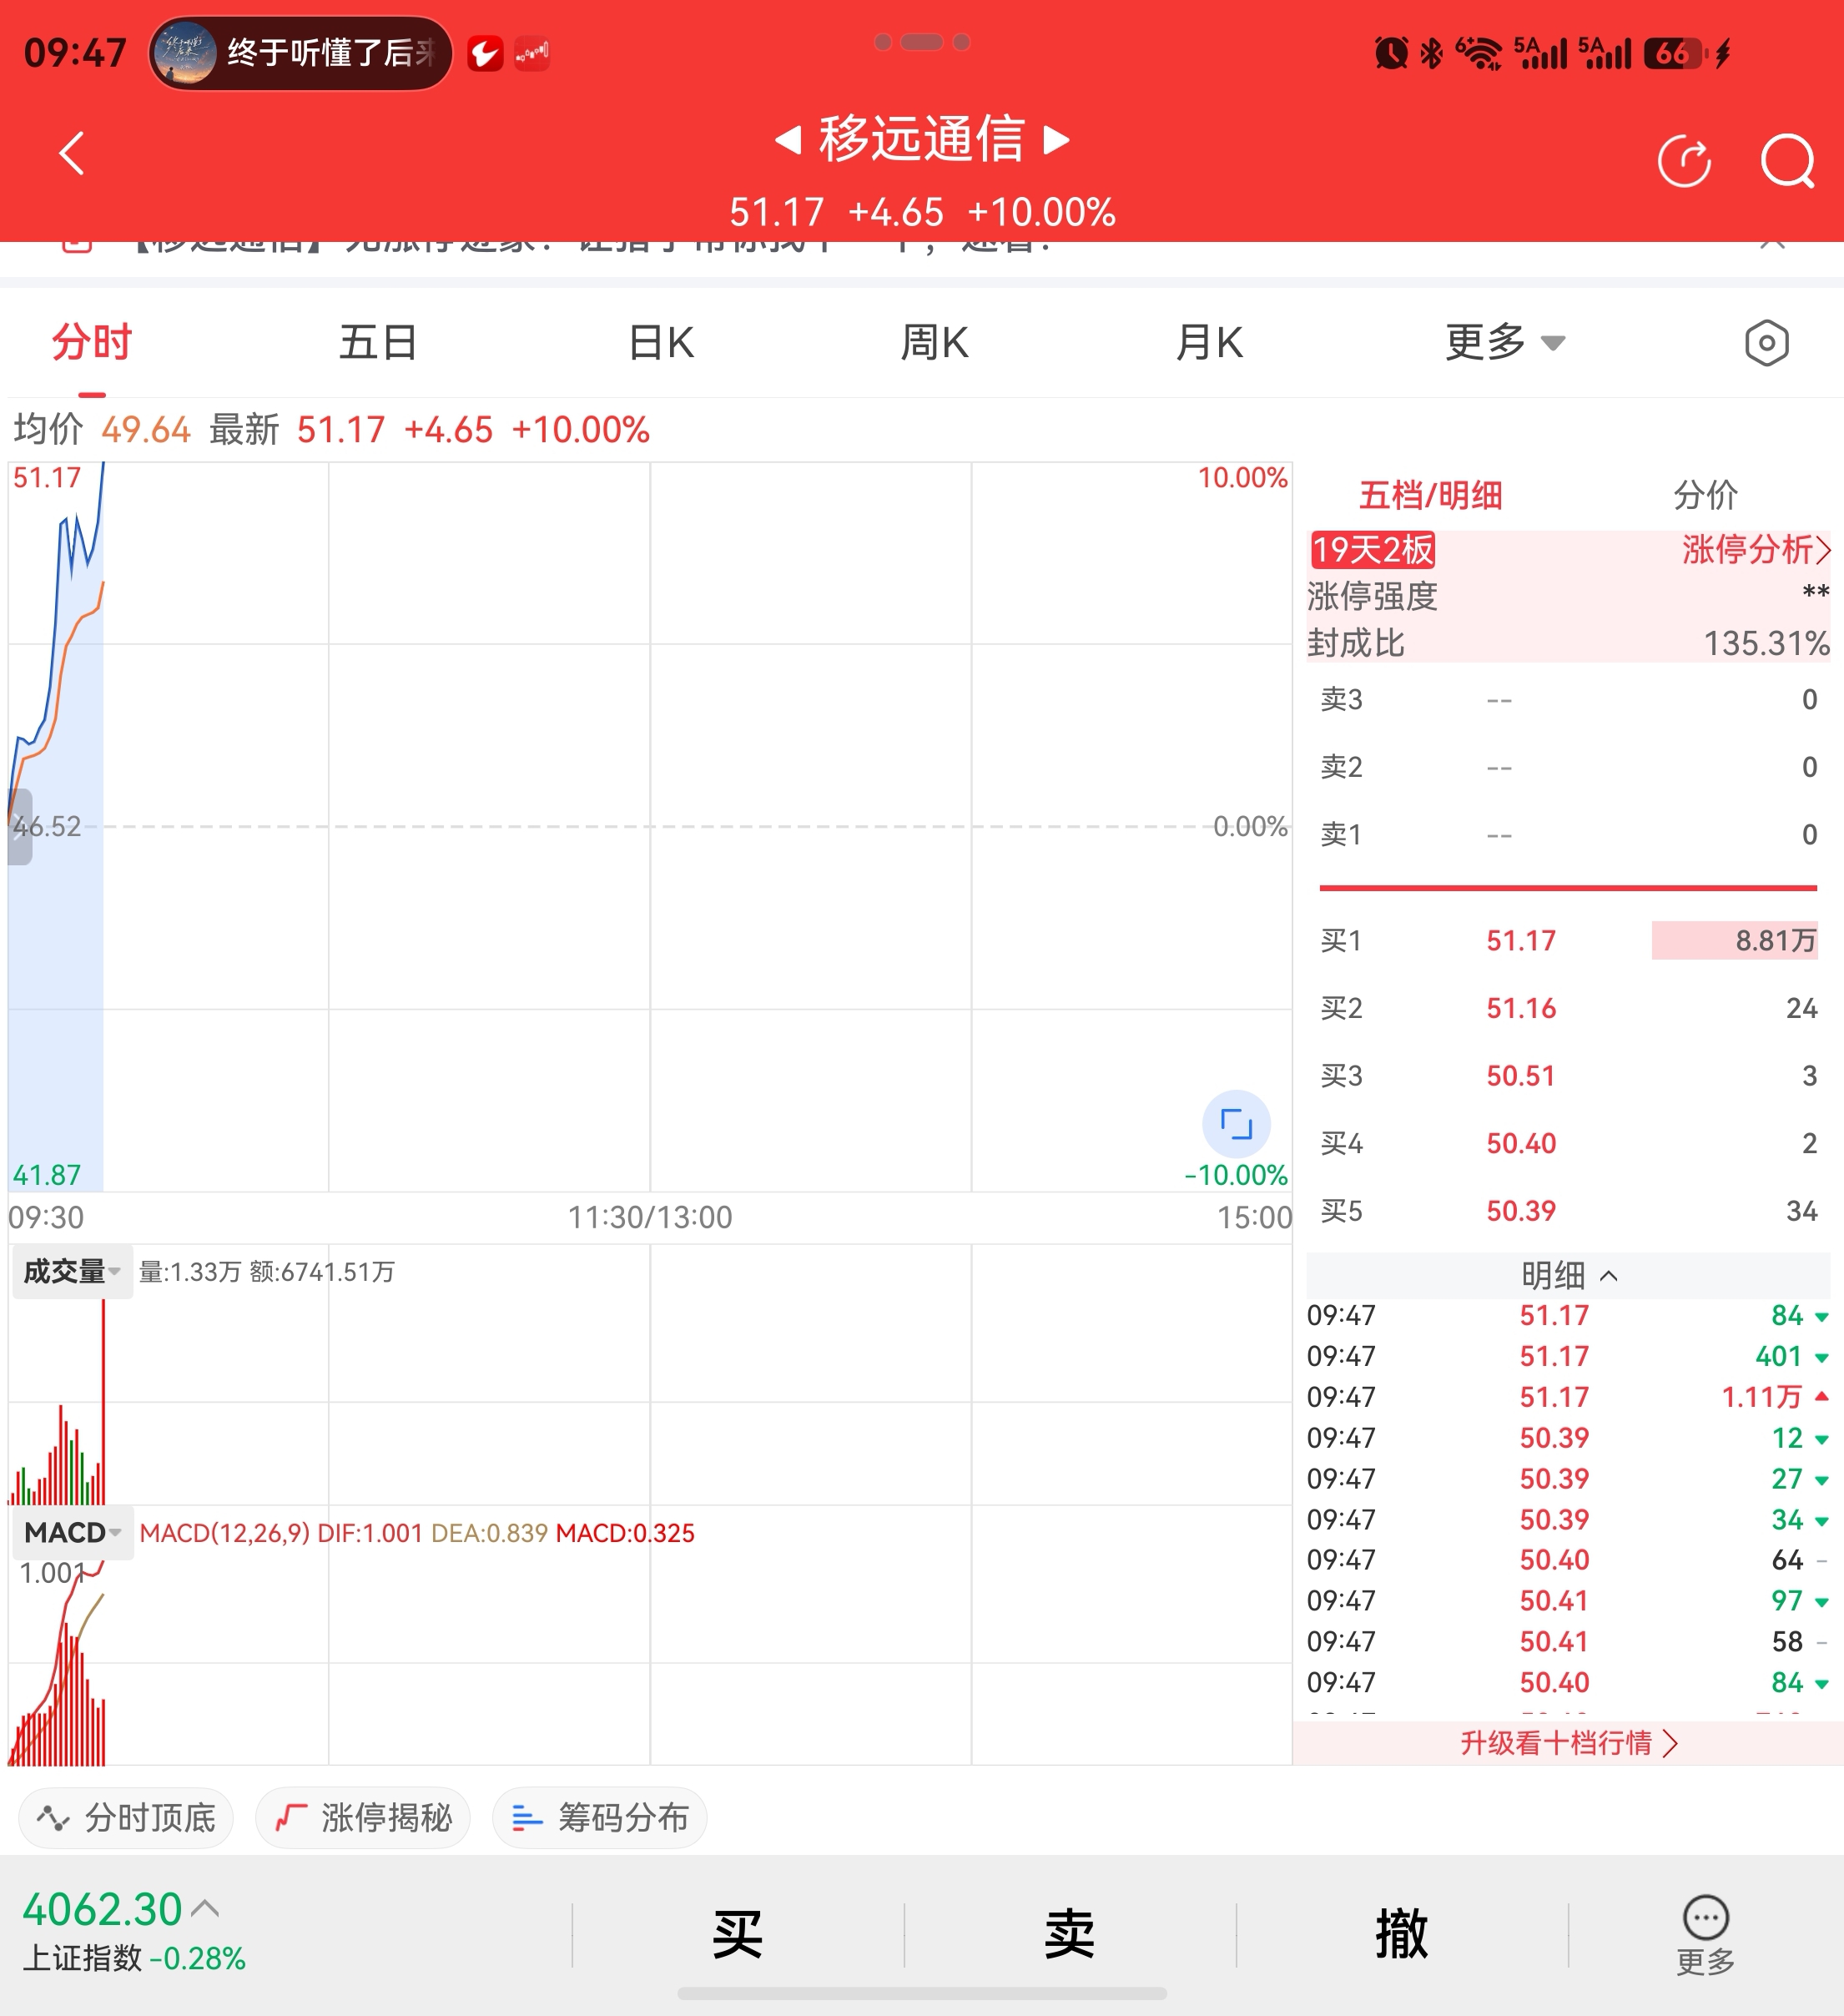Open 升级看十档行情 upgrade link
The width and height of the screenshot is (1844, 2016).
pyautogui.click(x=1568, y=1743)
